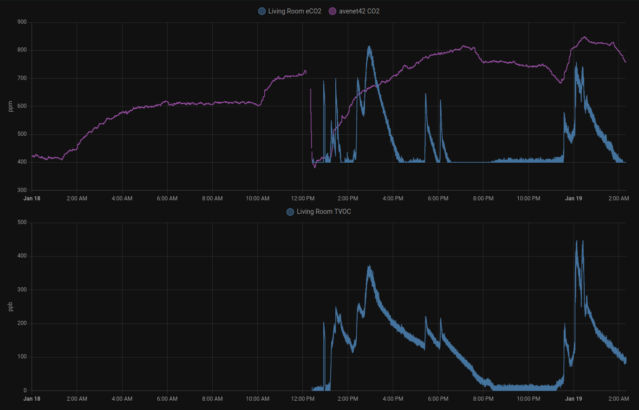Click the 500 label on the ppb axis

(22, 223)
